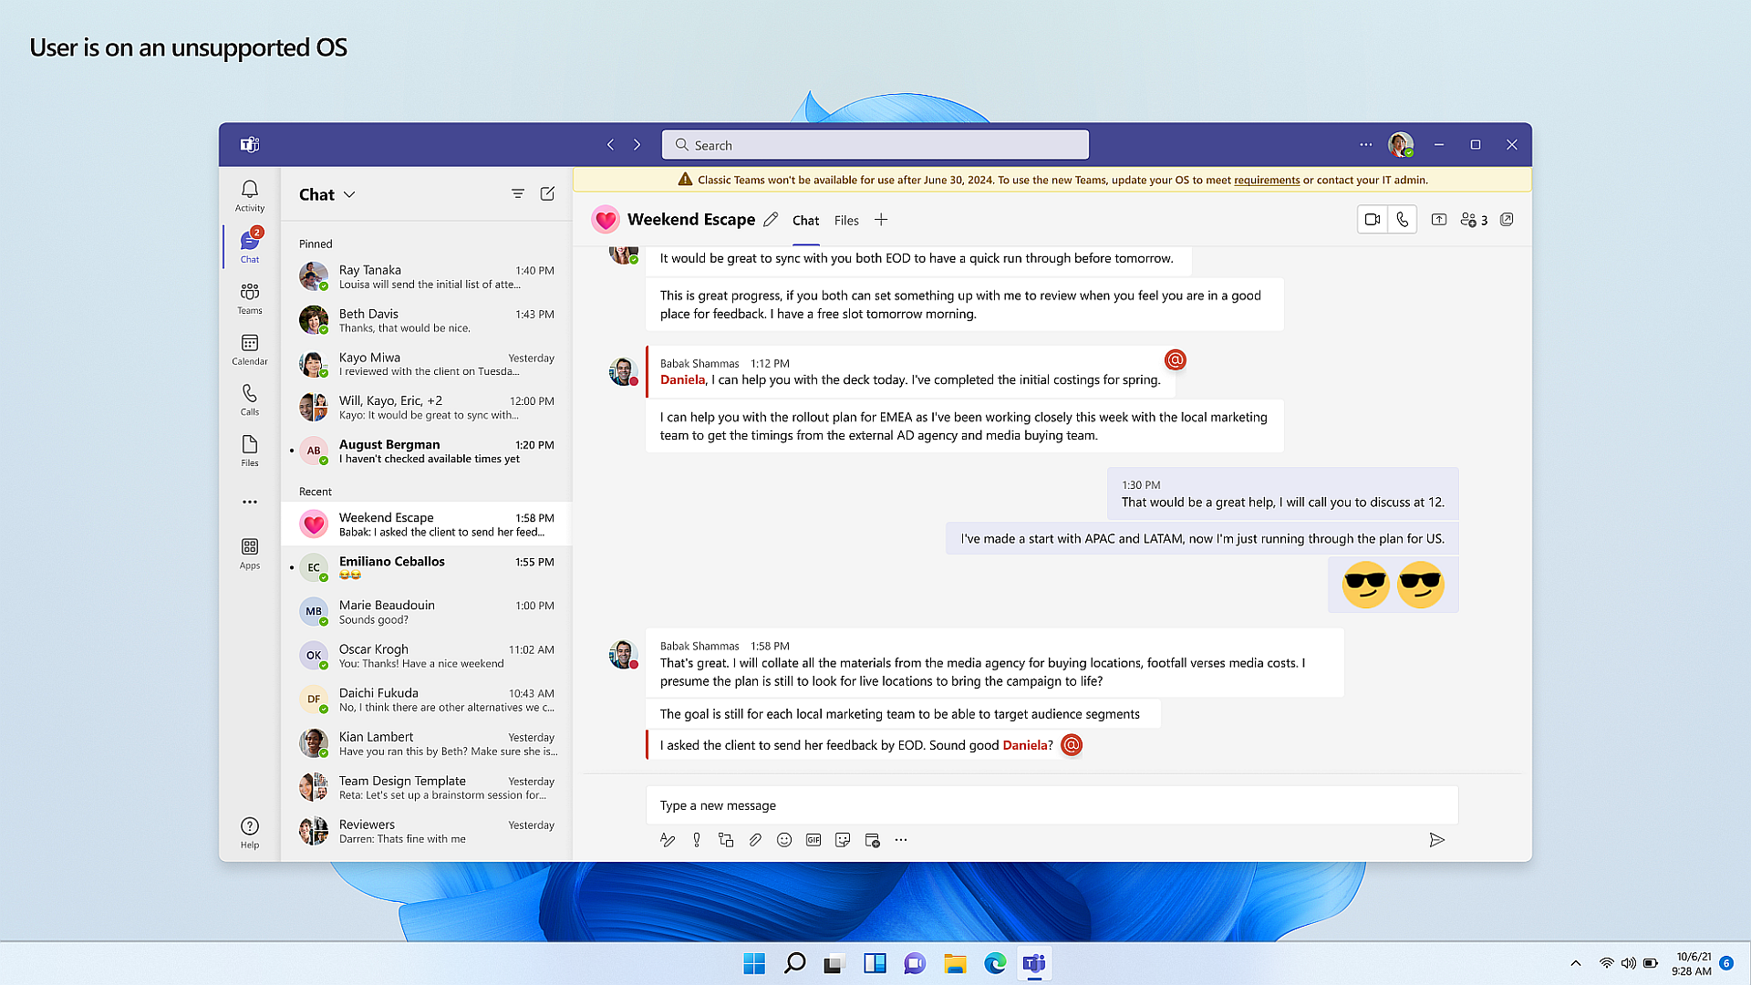
Task: Start a video call in Weekend Escape chat
Action: (x=1372, y=220)
